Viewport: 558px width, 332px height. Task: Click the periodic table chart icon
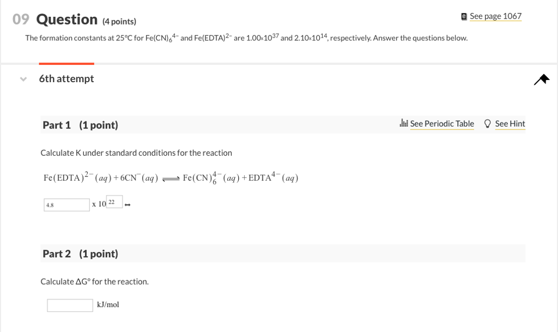(x=404, y=124)
